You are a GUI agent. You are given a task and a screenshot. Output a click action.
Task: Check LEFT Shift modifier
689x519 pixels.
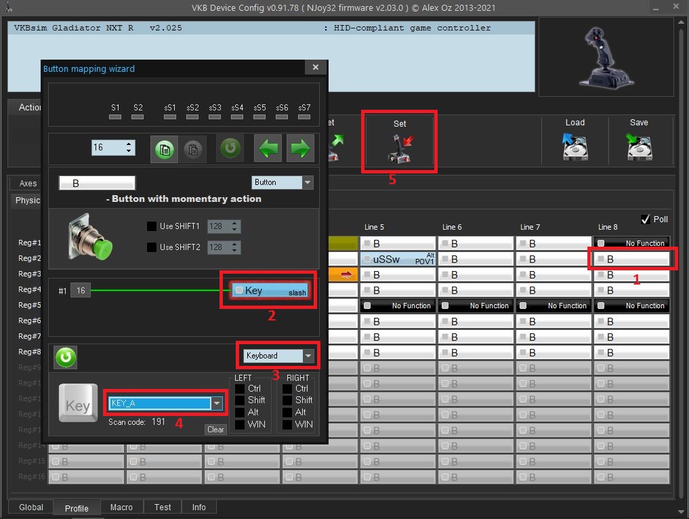pyautogui.click(x=240, y=400)
